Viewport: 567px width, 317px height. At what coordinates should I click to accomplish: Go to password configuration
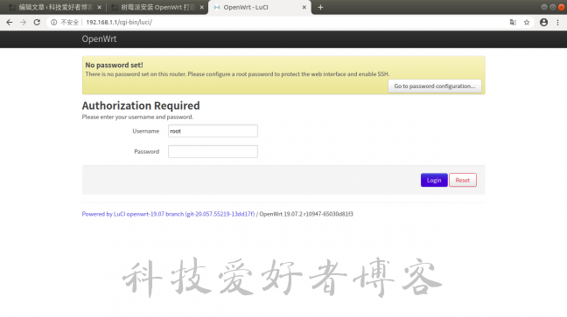point(435,86)
